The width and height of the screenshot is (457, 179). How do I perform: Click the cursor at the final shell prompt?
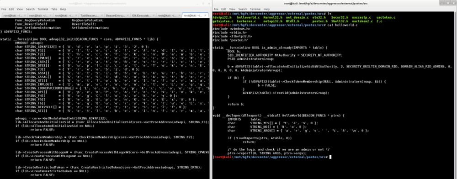(x=330, y=157)
